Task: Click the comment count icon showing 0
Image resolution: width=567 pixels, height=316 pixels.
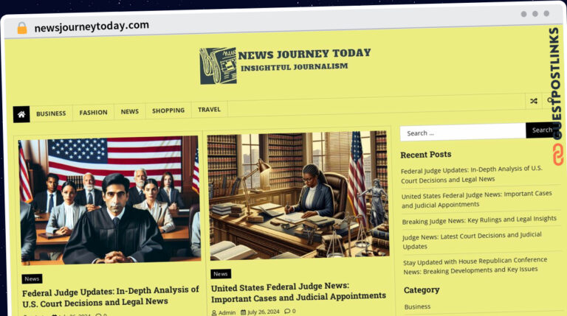Action: pyautogui.click(x=290, y=311)
